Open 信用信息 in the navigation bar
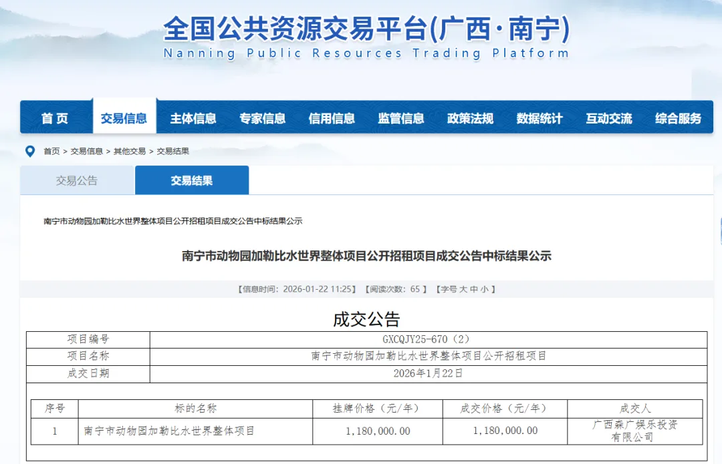Screen dimensions: 722x464 [x=332, y=118]
